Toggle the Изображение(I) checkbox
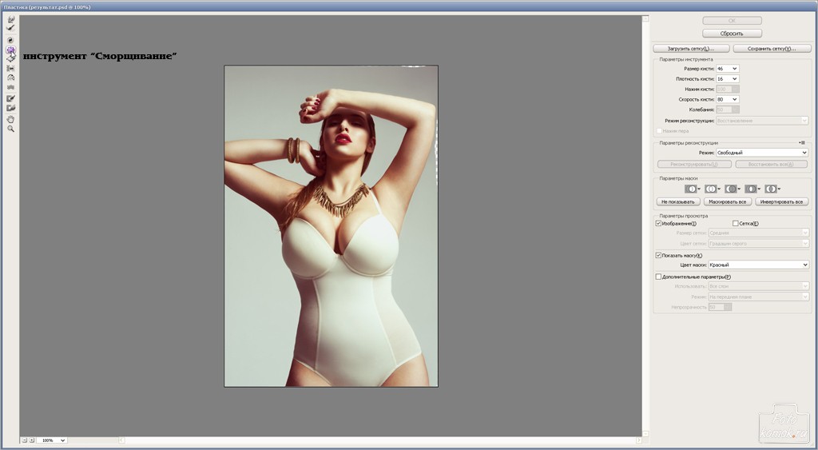This screenshot has height=450, width=818. [658, 224]
